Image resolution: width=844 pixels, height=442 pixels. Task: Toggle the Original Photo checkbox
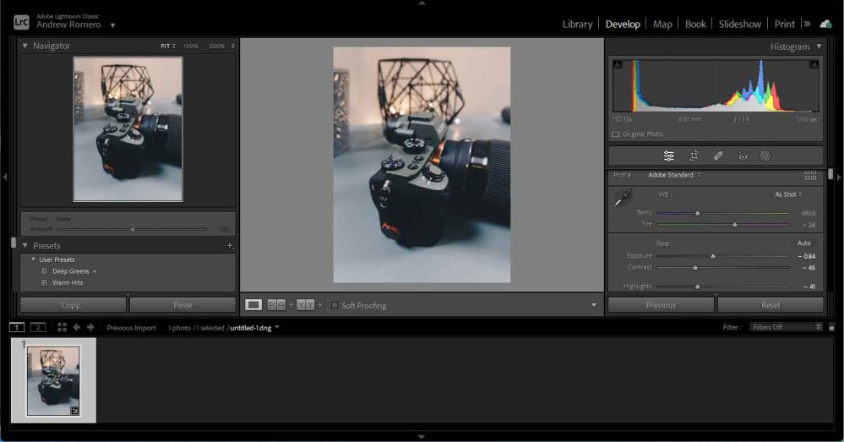(x=616, y=134)
